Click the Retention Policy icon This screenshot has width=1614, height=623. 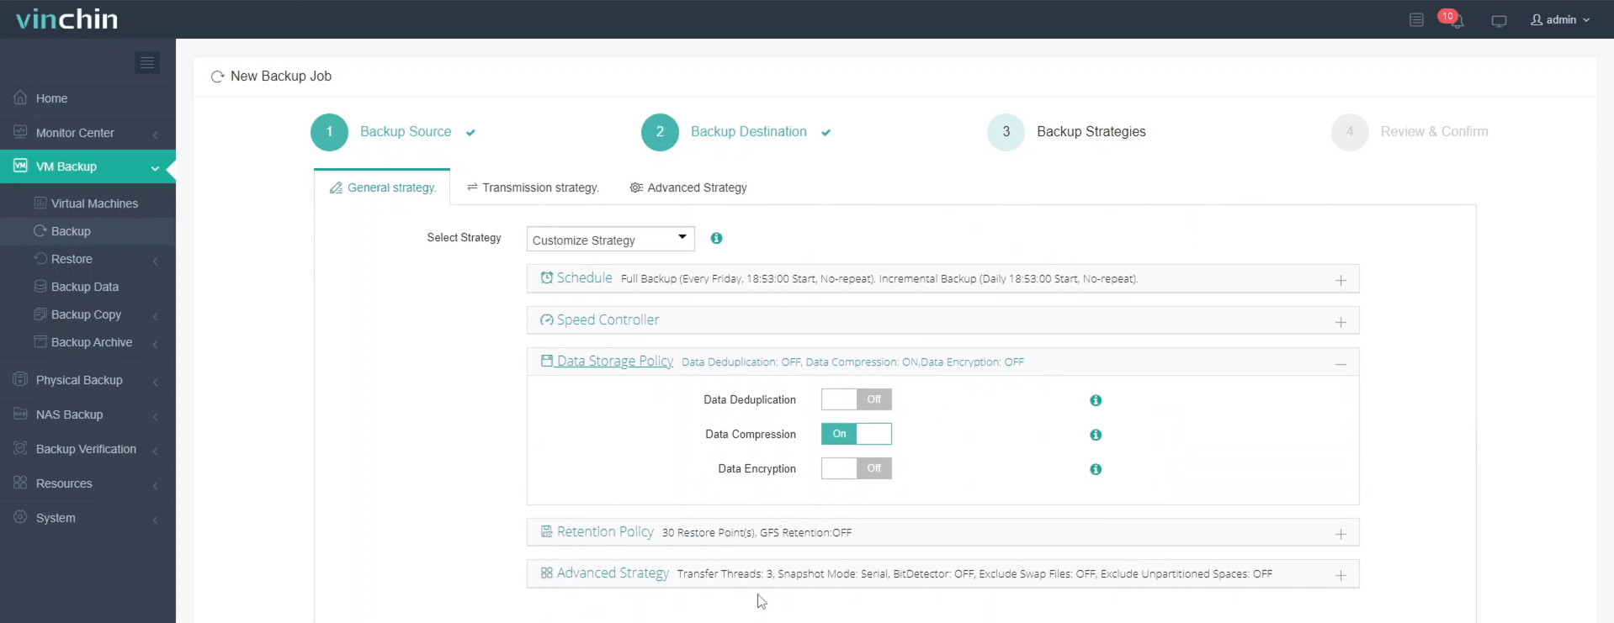tap(547, 531)
